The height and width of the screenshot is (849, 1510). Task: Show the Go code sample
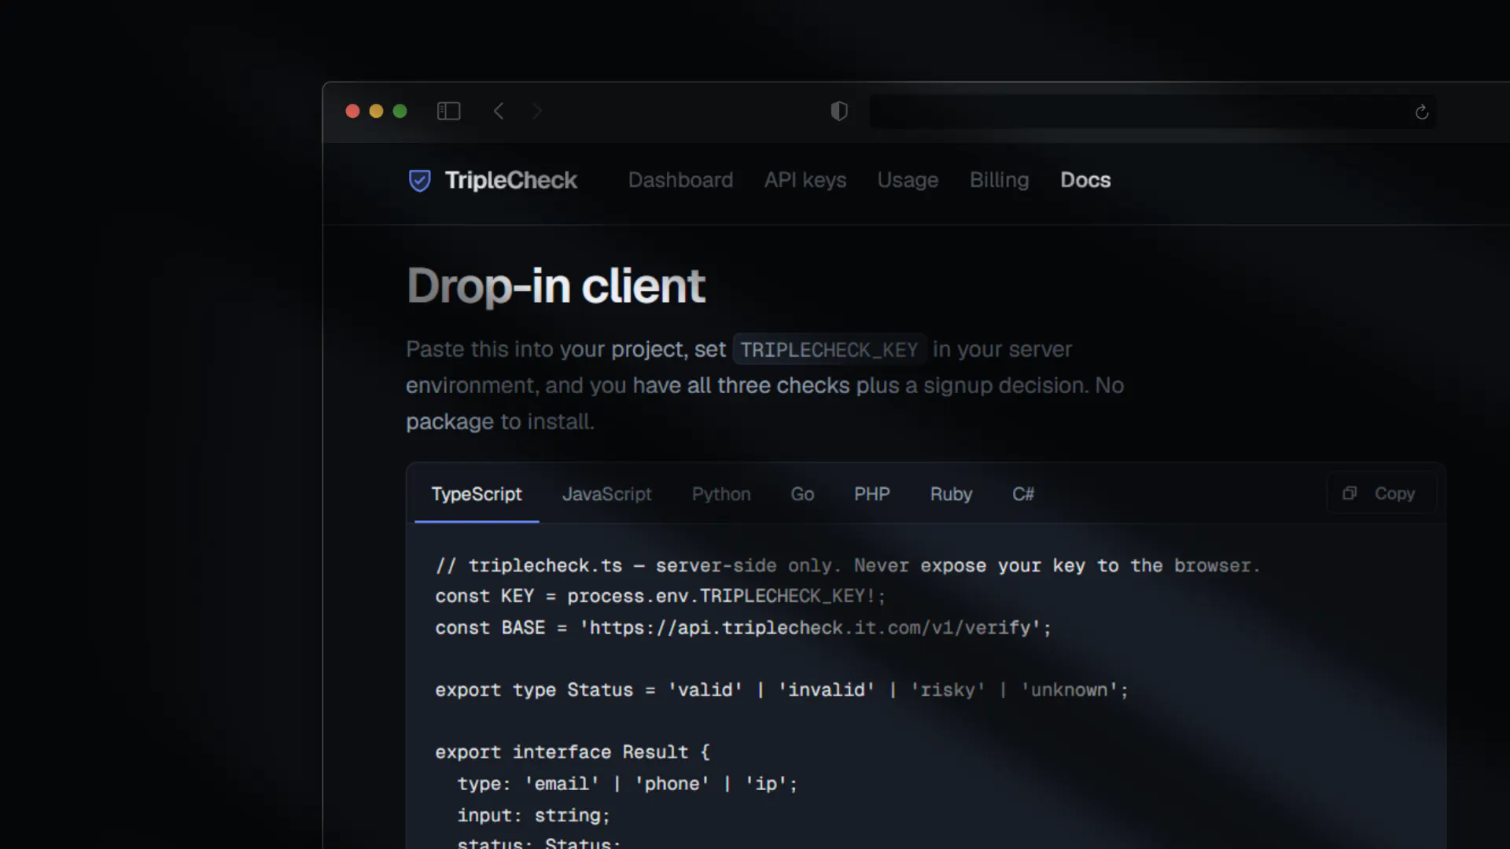click(802, 494)
